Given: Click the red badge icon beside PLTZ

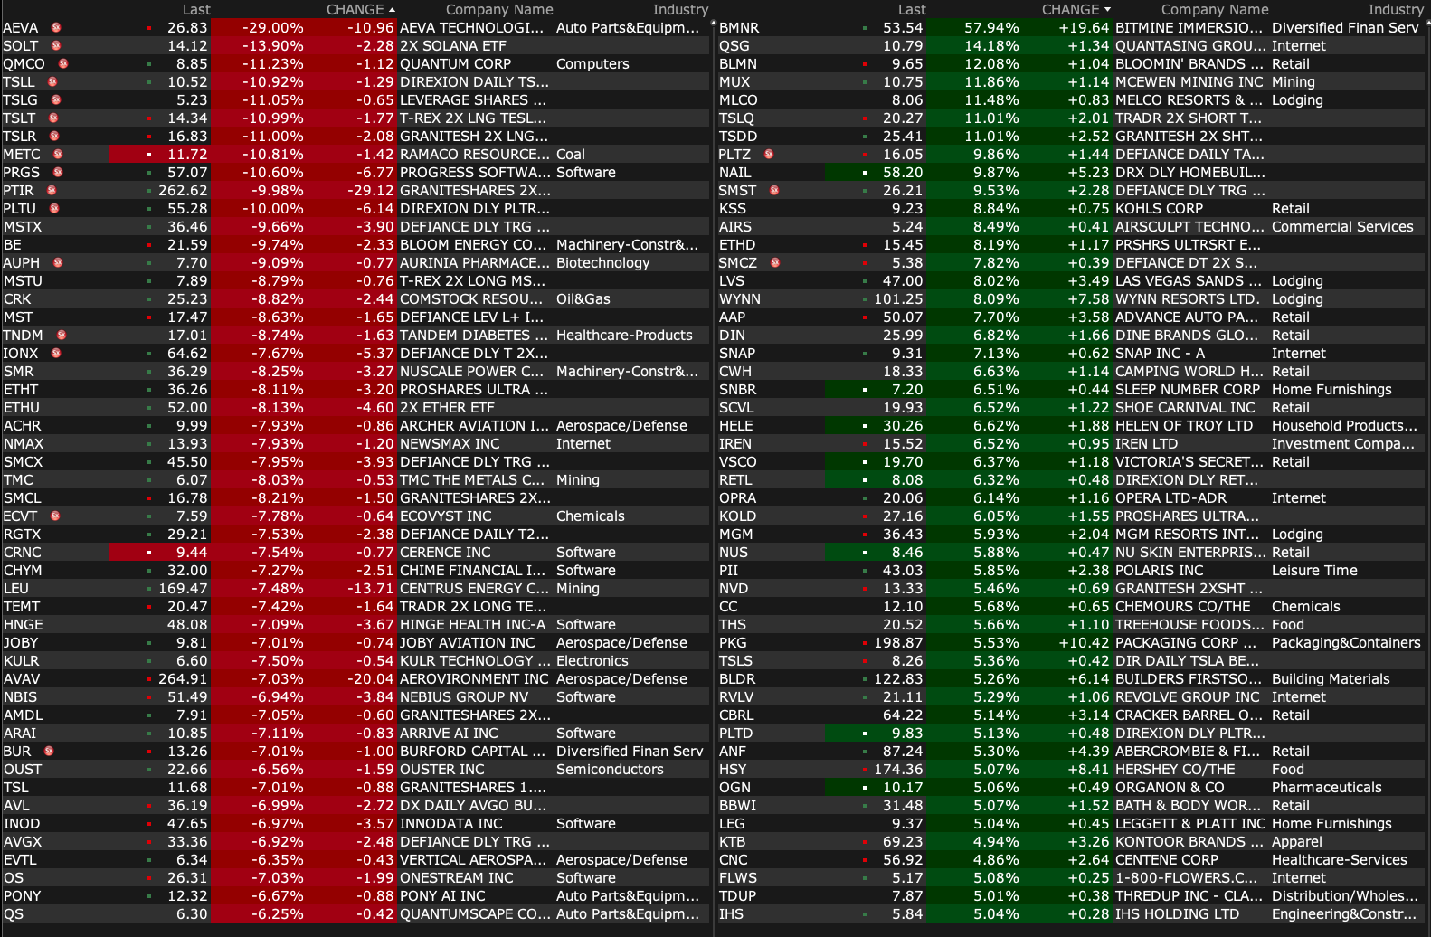Looking at the screenshot, I should pyautogui.click(x=769, y=155).
